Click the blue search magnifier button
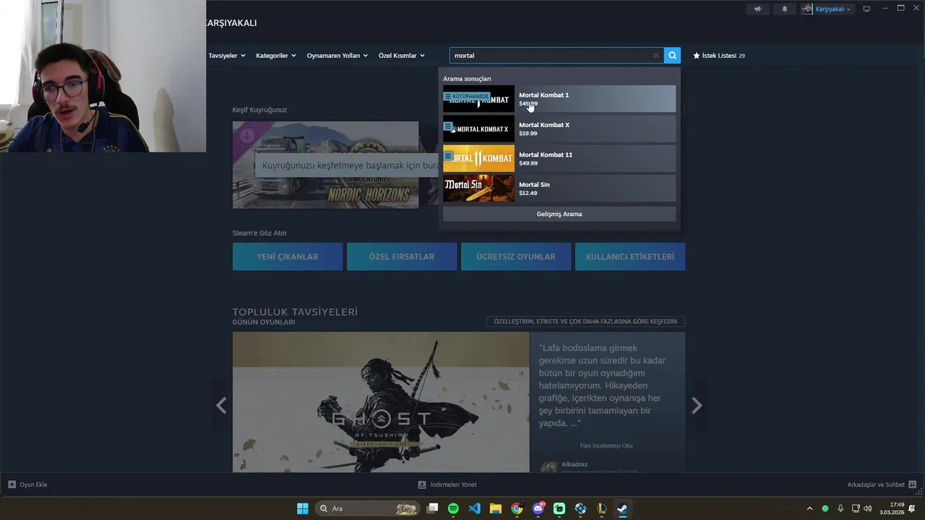The image size is (925, 520). click(x=672, y=56)
